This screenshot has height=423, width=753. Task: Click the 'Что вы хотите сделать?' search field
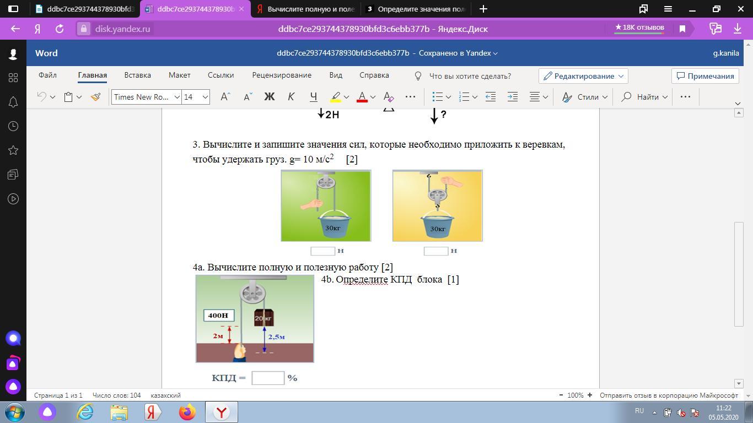pos(470,76)
